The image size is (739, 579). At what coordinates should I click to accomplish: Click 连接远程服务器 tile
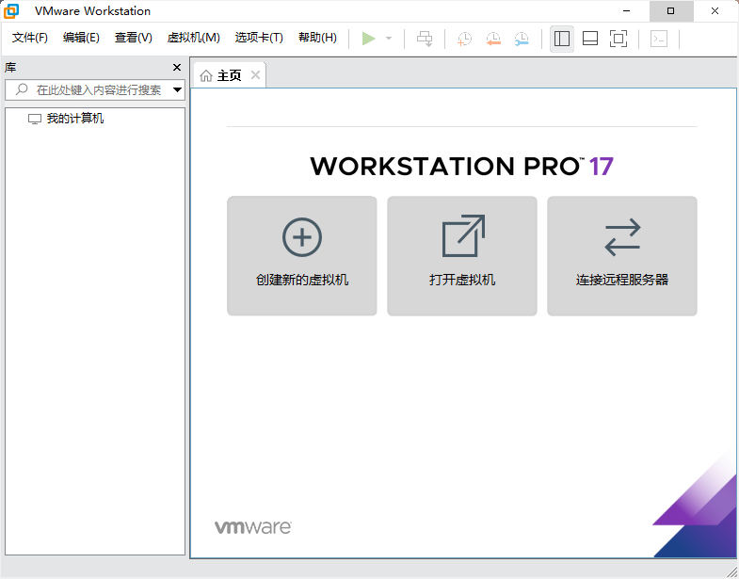click(x=622, y=256)
